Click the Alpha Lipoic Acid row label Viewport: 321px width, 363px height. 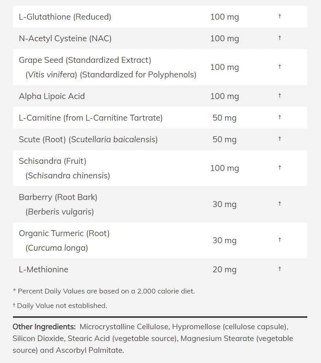[x=52, y=96]
